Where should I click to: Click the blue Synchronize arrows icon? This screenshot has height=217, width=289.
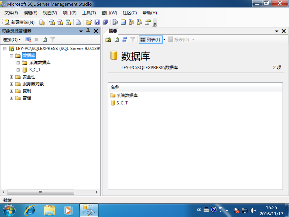pyautogui.click(x=124, y=40)
